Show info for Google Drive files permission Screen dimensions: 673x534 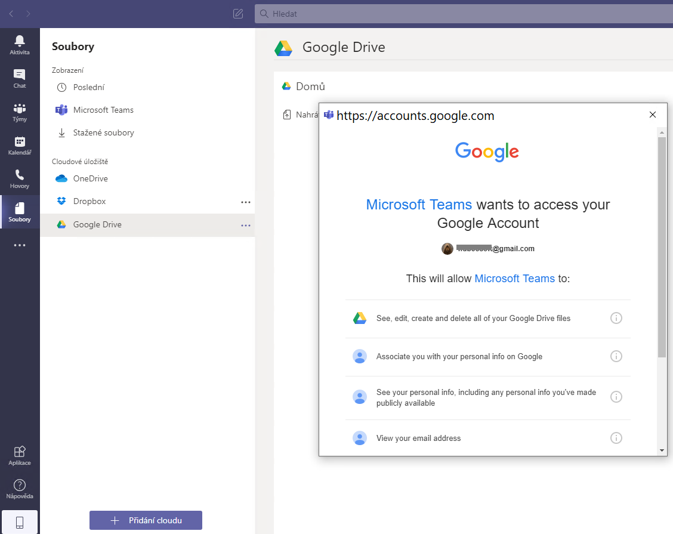[616, 318]
